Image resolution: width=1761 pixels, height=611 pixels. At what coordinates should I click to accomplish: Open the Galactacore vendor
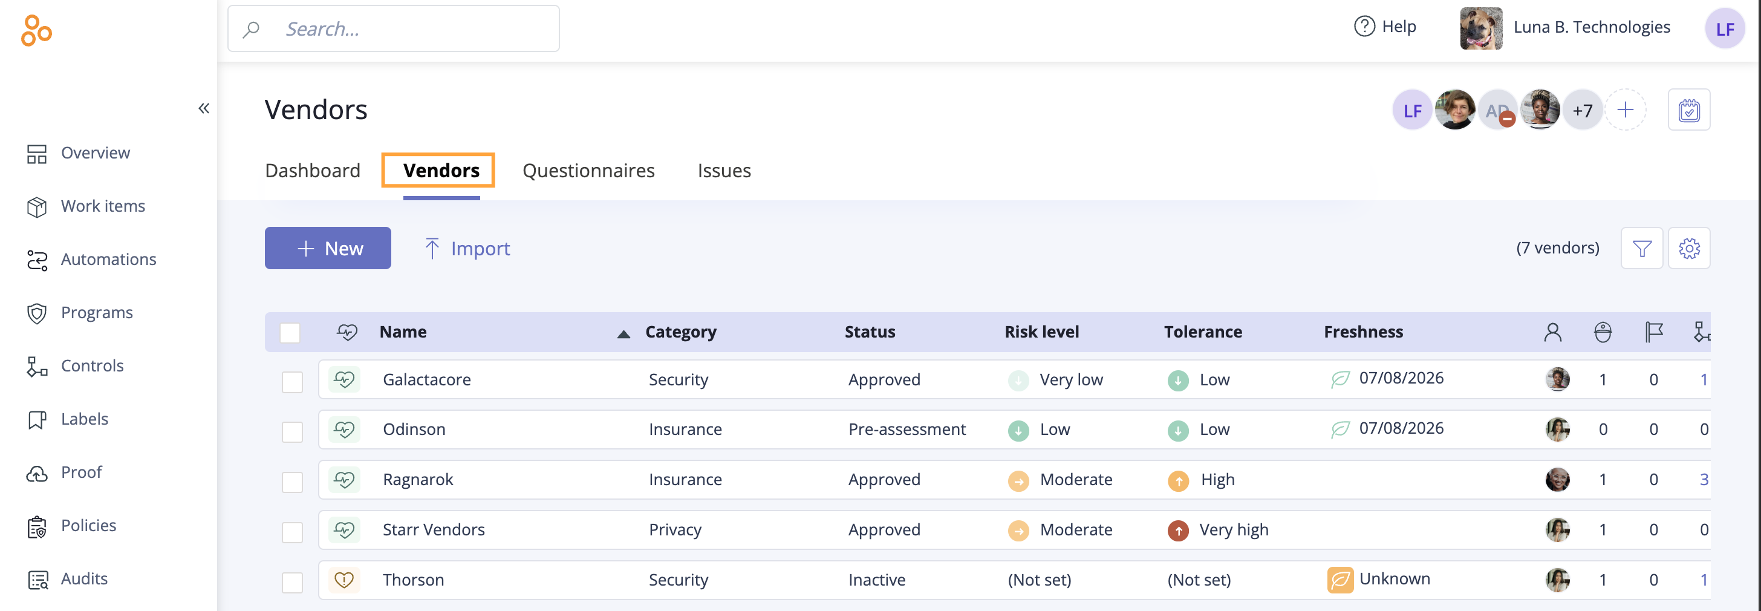point(426,380)
